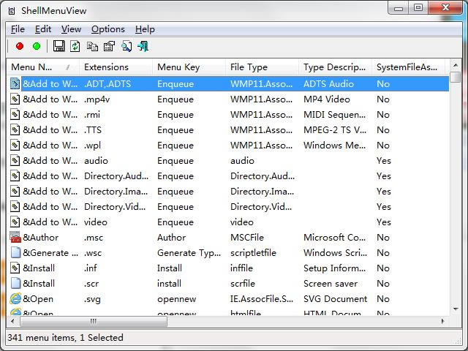Click the red Disable Selected Items button
Viewport: 468px width, 351px height.
(20, 46)
